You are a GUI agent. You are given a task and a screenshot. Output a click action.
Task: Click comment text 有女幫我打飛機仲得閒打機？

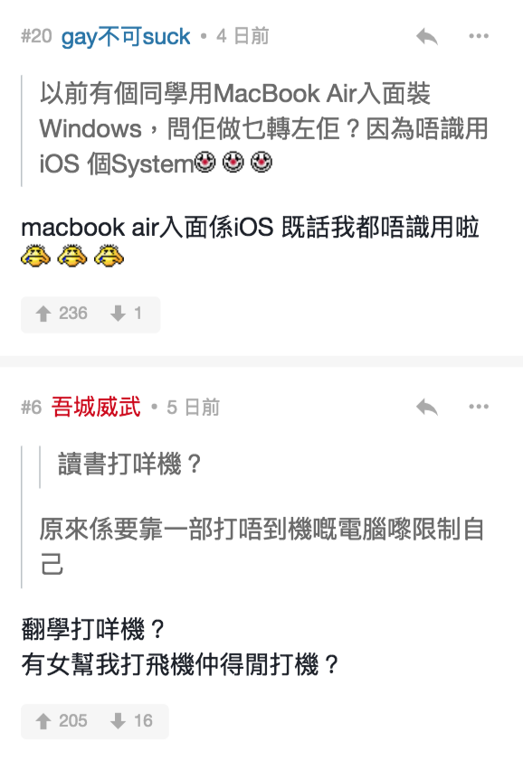tap(179, 664)
